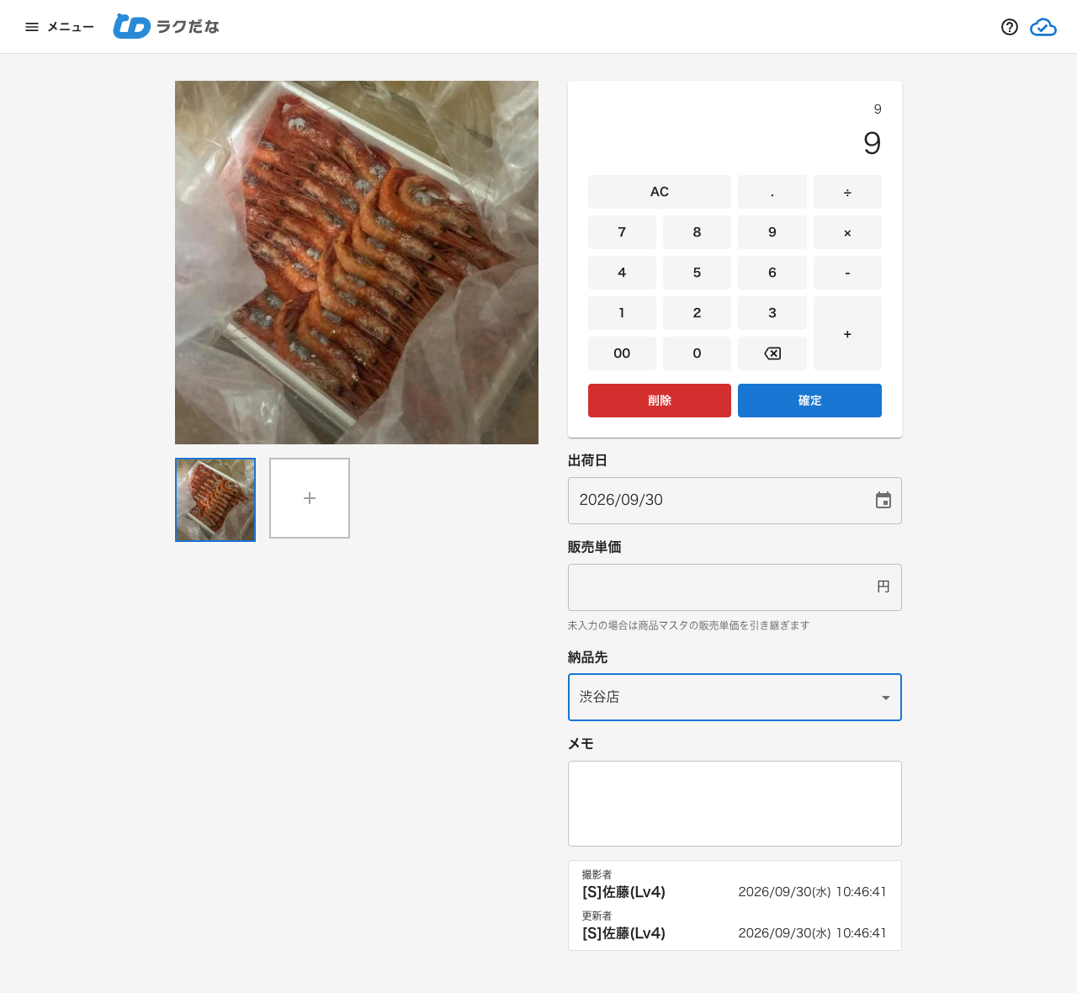The image size is (1077, 993).
Task: Click the メニュー menu label
Action: [x=71, y=27]
